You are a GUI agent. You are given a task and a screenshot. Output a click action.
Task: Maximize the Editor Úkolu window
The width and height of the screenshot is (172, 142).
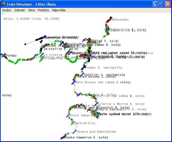pos(162,4)
